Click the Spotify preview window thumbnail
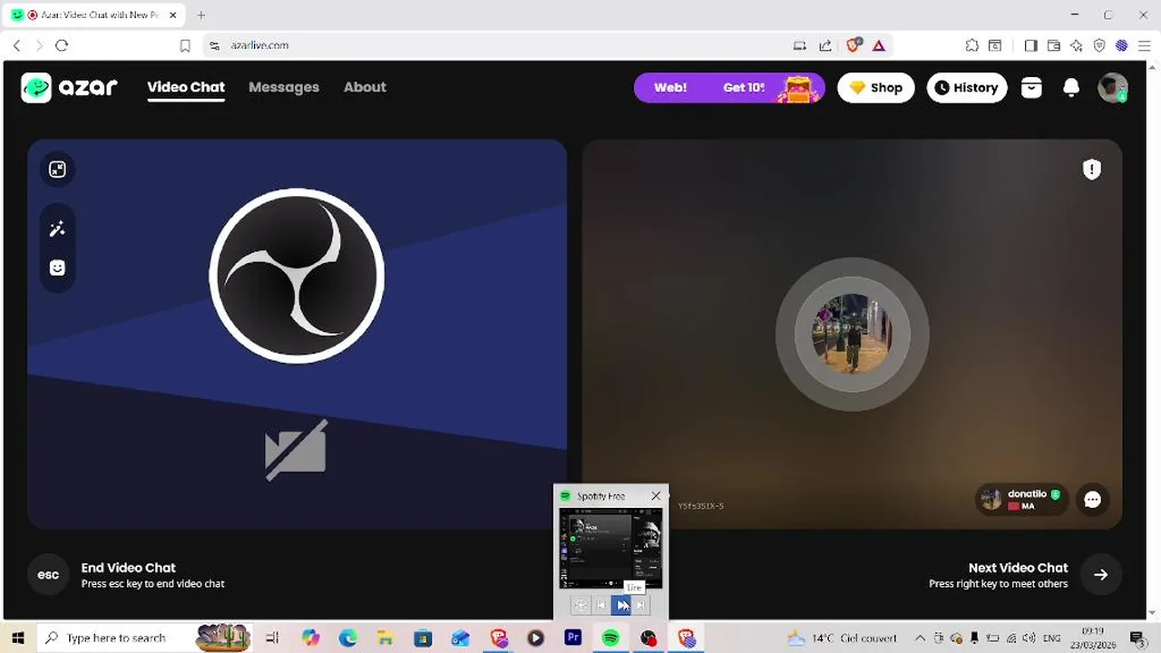The width and height of the screenshot is (1161, 653). (610, 548)
